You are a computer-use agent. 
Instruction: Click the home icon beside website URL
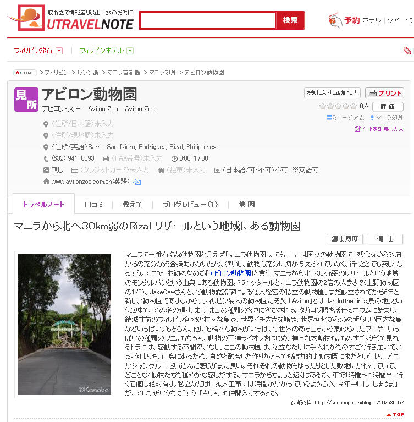point(46,182)
